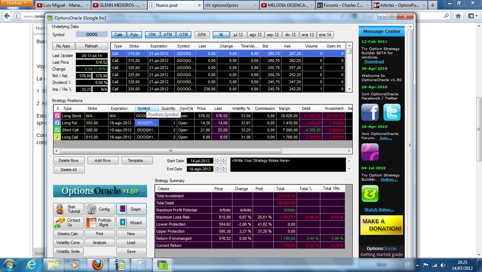Select the 'dic 12' expiration tab
The width and height of the screenshot is (482, 272).
tap(290, 35)
